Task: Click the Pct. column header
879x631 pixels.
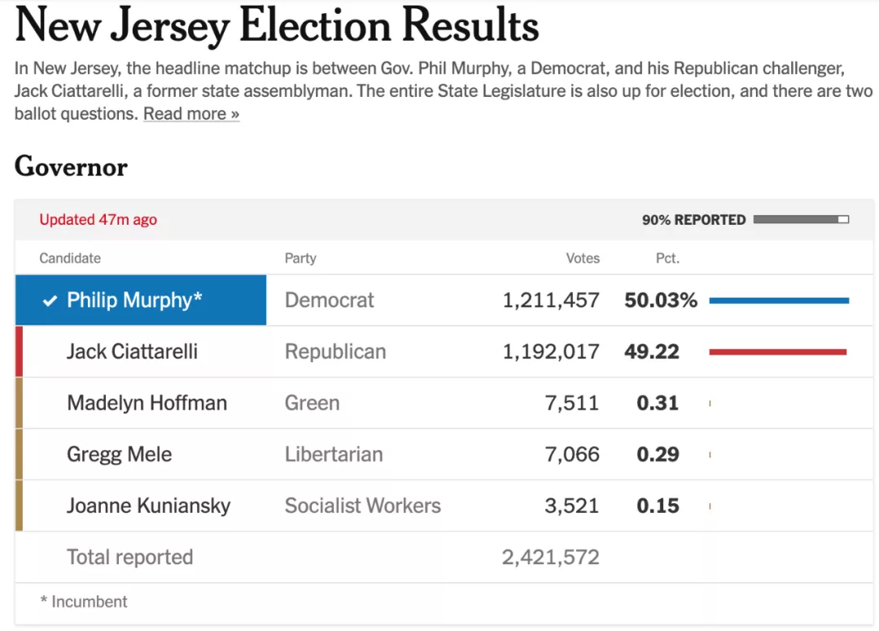Action: click(667, 258)
